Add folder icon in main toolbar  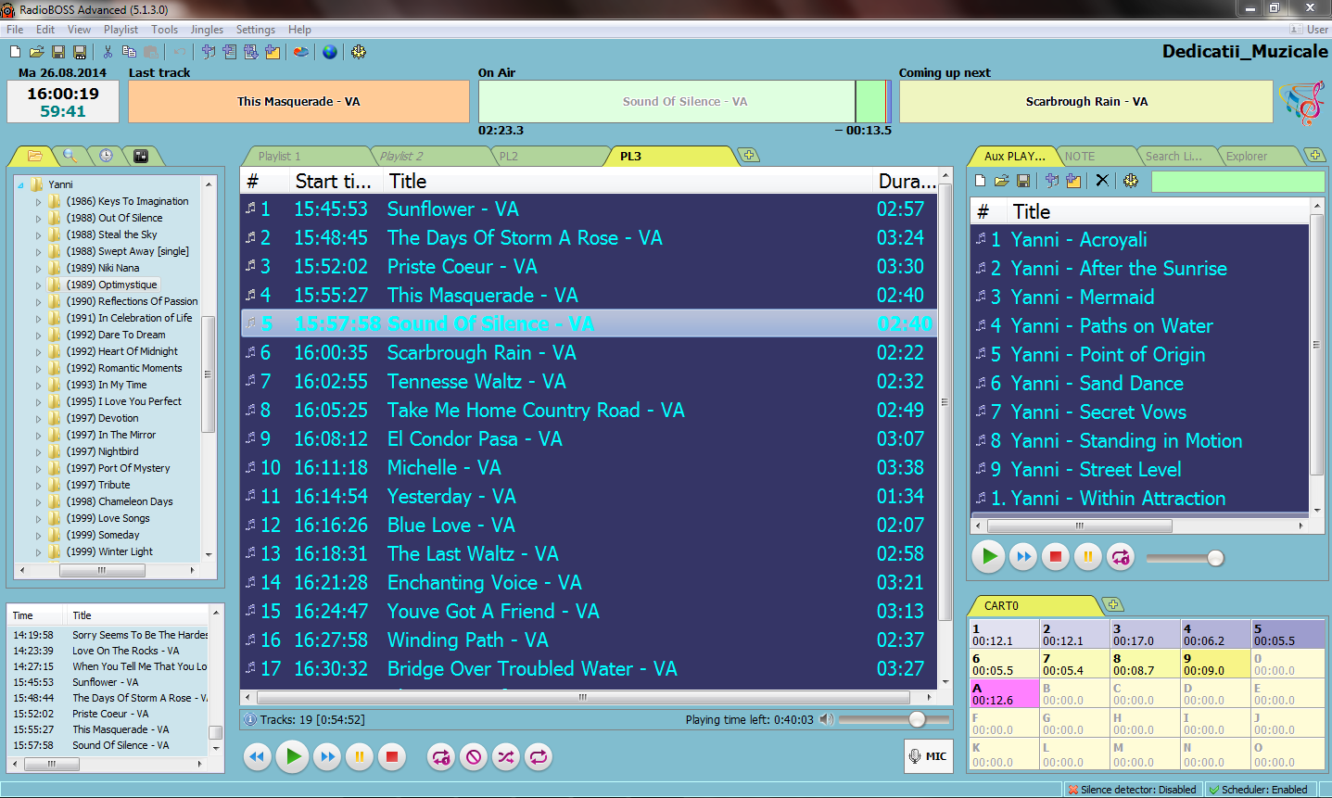coord(273,52)
